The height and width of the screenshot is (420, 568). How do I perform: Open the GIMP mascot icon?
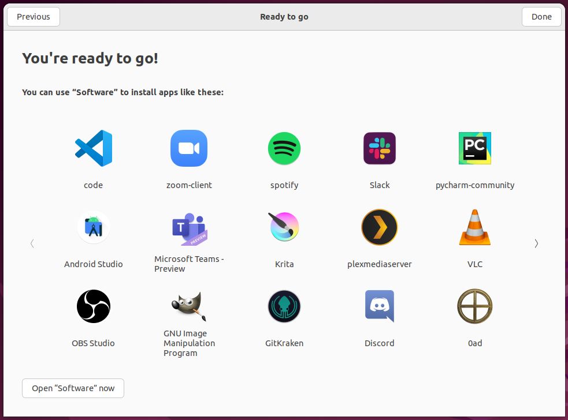tap(189, 306)
